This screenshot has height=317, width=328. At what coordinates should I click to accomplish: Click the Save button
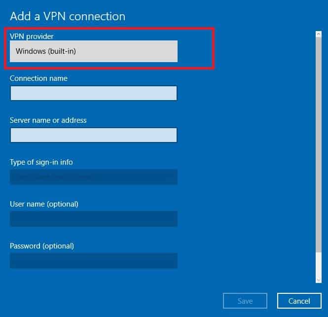tap(245, 301)
